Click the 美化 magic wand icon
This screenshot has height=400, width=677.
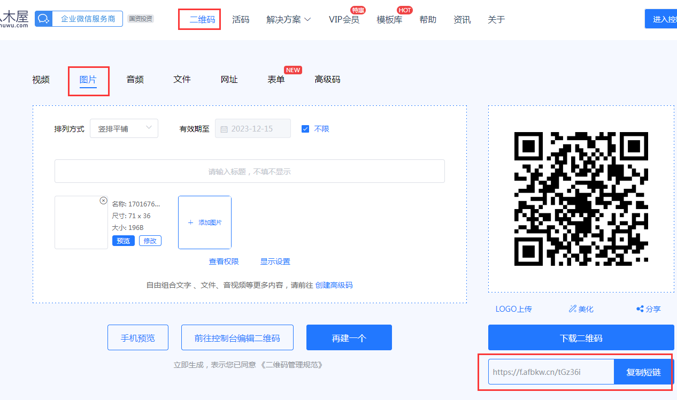point(573,309)
